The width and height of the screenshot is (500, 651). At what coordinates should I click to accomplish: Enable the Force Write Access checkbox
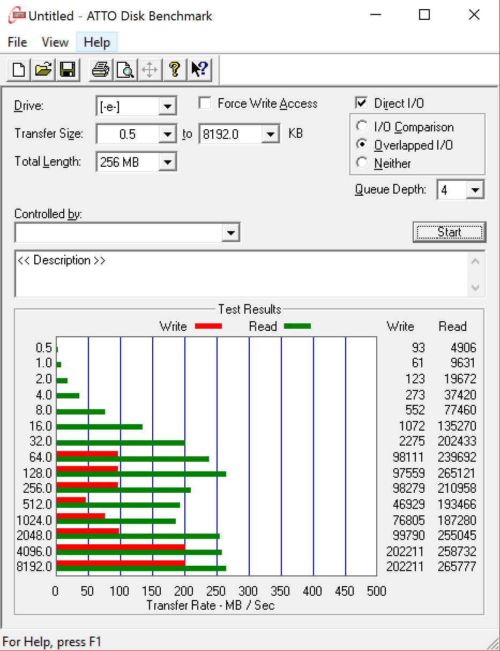pos(205,103)
